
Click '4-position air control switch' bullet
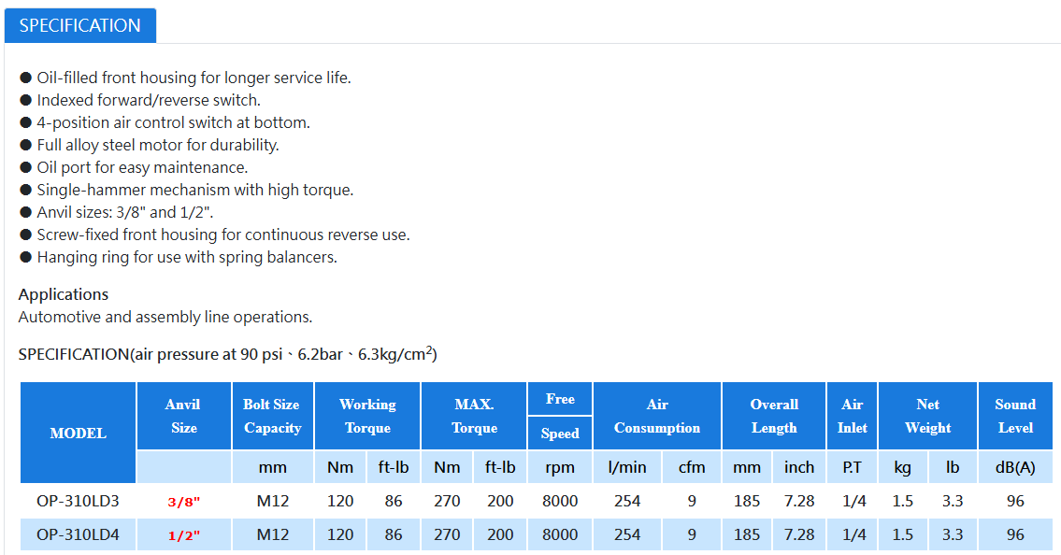(165, 122)
